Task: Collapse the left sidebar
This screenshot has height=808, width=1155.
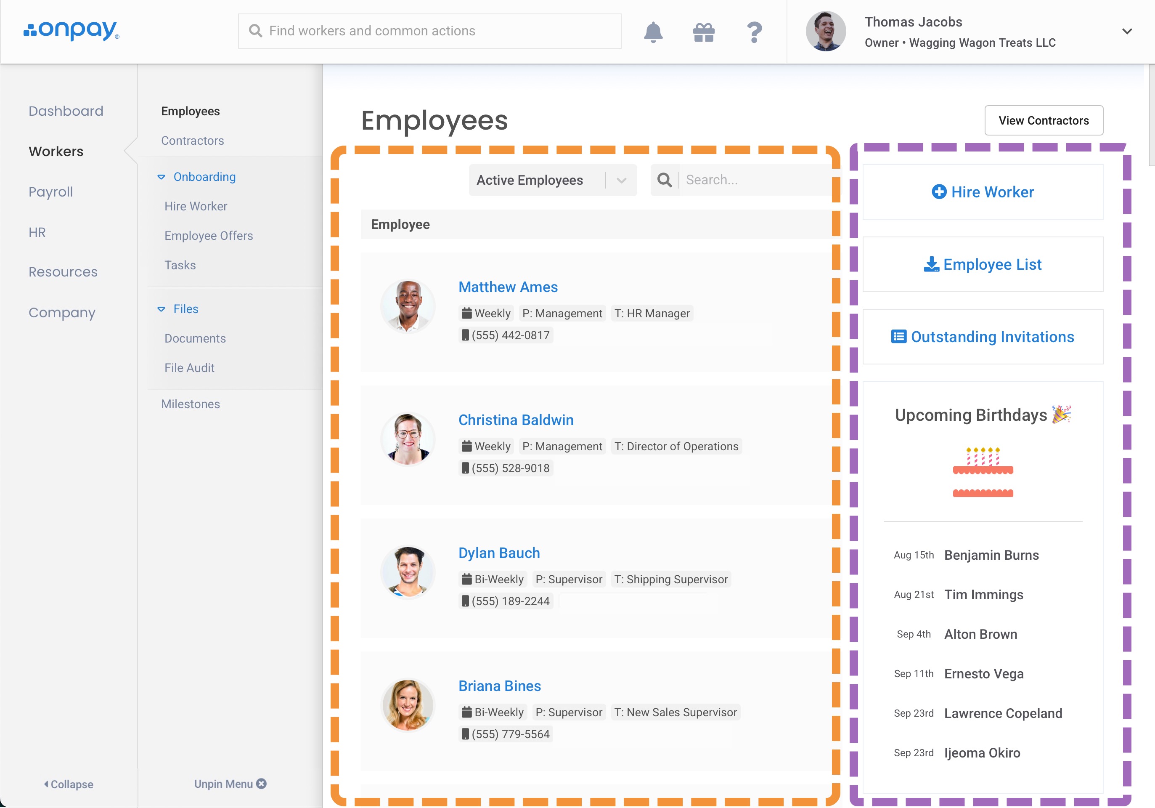Action: [69, 784]
